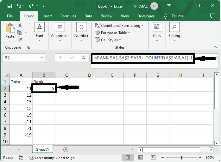Viewport: 221px width, 162px height.
Task: Open the Cells group button
Action: pyautogui.click(x=157, y=32)
